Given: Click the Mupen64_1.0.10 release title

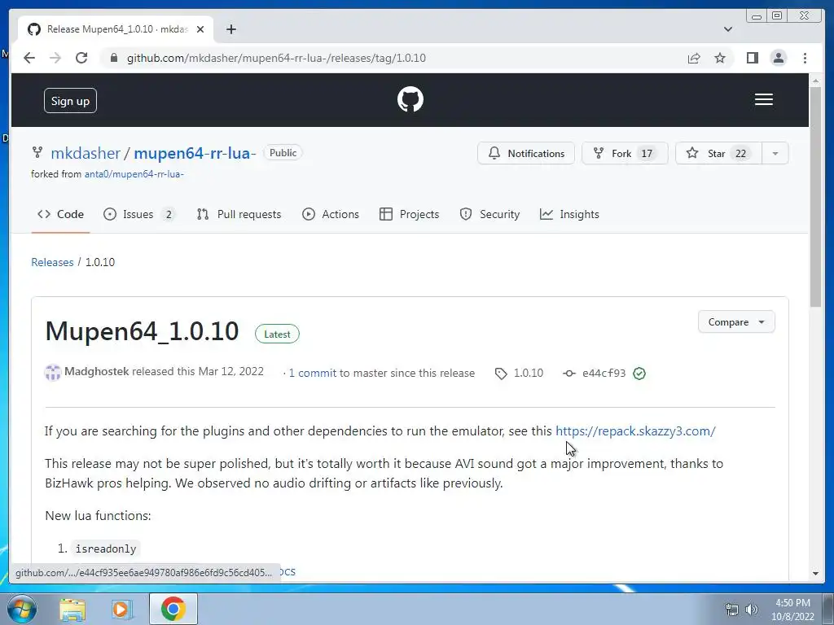Looking at the screenshot, I should point(142,332).
